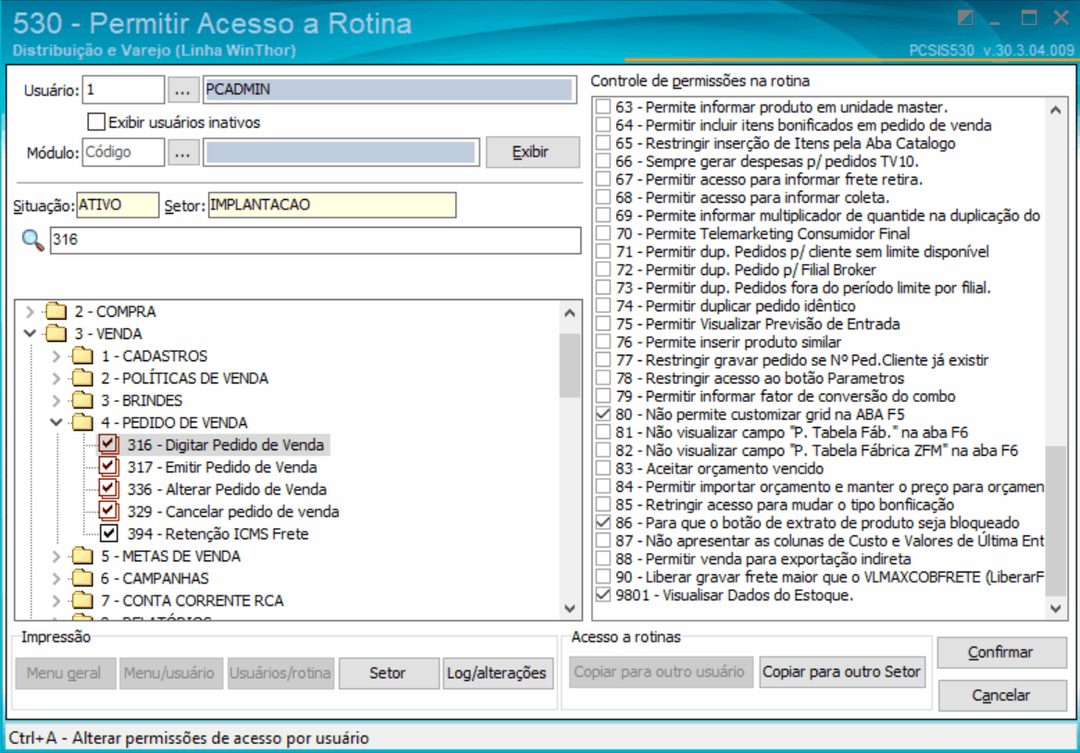Screen dimensions: 1080x753
Task: Collapse the 4 - PEDIDO DE VENDA node
Action: [56, 422]
